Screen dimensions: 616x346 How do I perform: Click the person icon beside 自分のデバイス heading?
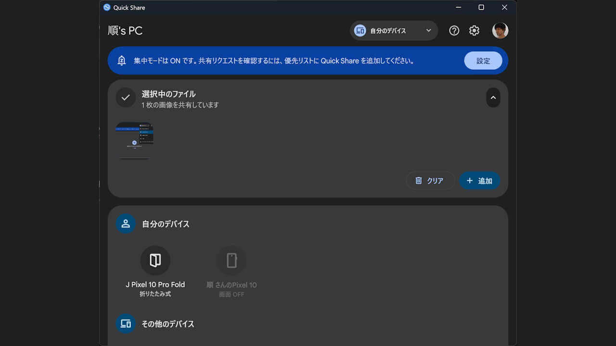coord(126,223)
